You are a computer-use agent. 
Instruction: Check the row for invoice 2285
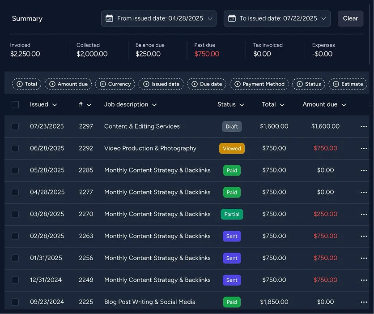(15, 171)
